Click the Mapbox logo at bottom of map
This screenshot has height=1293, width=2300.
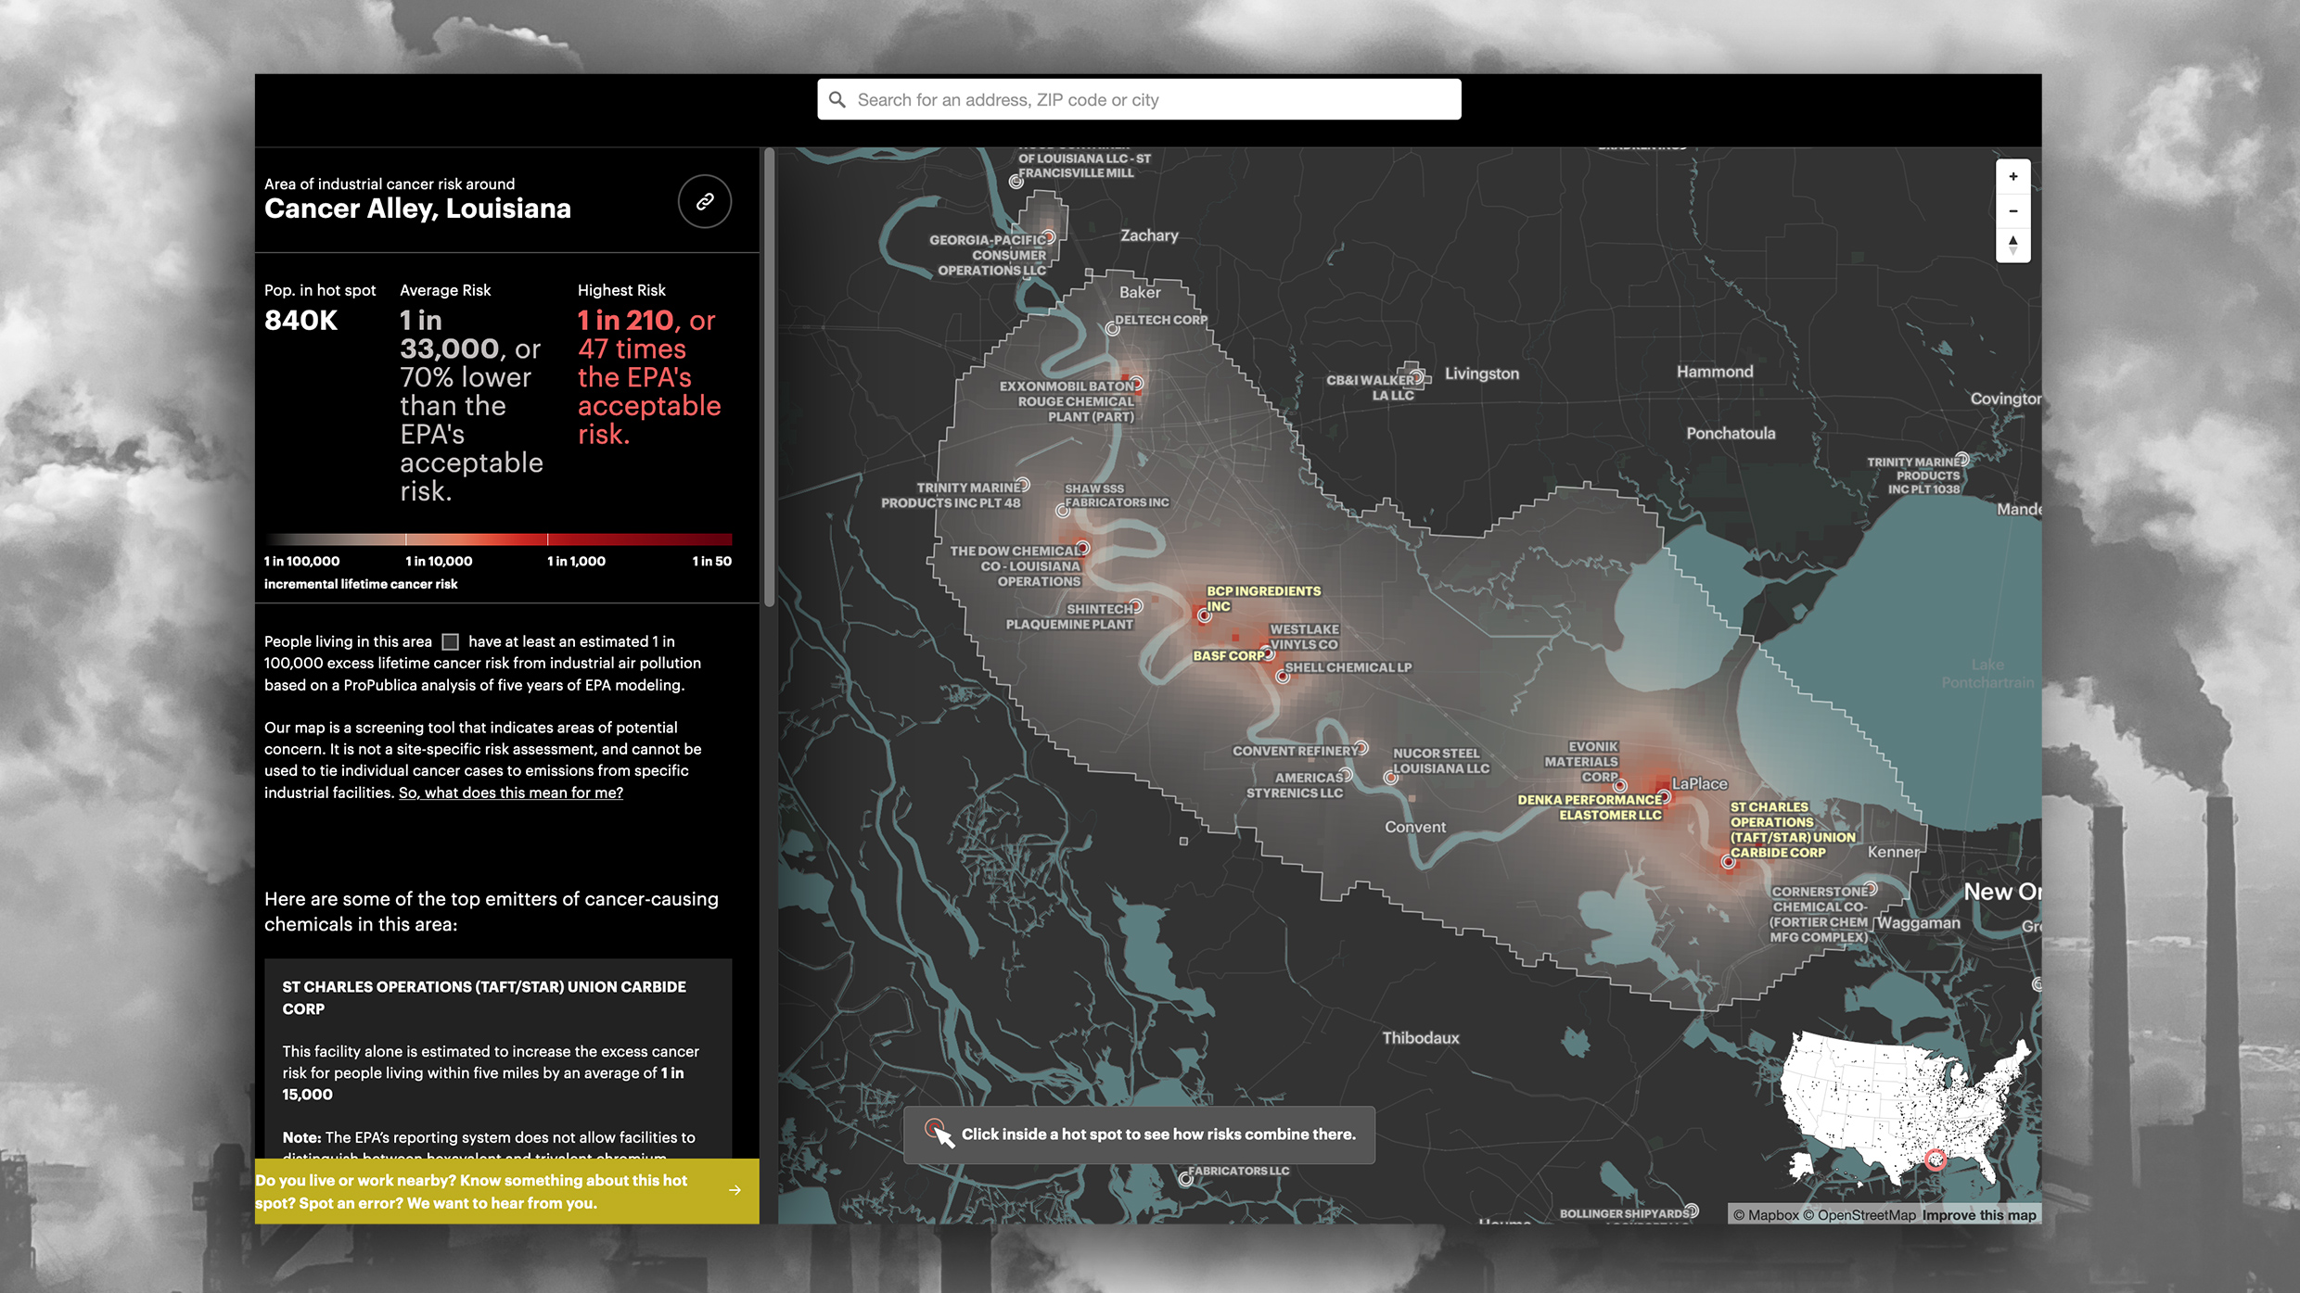(x=1768, y=1214)
